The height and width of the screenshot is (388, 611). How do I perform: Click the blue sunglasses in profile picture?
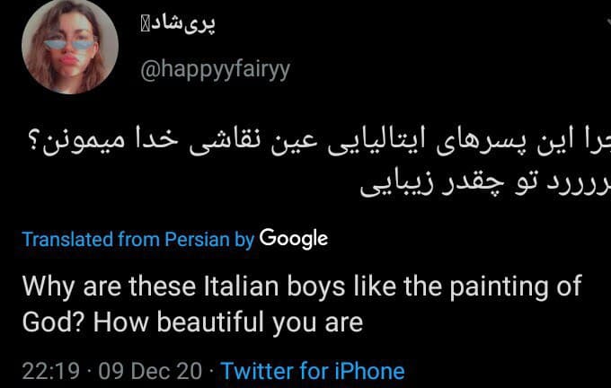pyautogui.click(x=69, y=45)
